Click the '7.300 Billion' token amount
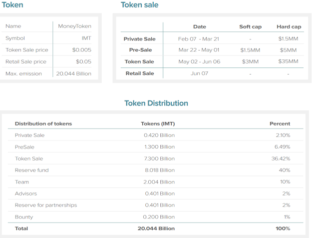316x238 pixels. pyautogui.click(x=159, y=158)
